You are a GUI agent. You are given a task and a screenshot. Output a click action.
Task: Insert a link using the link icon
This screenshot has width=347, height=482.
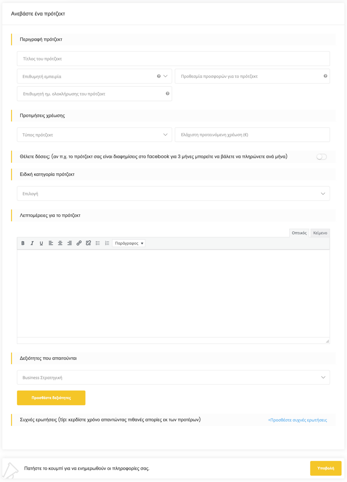[79, 243]
